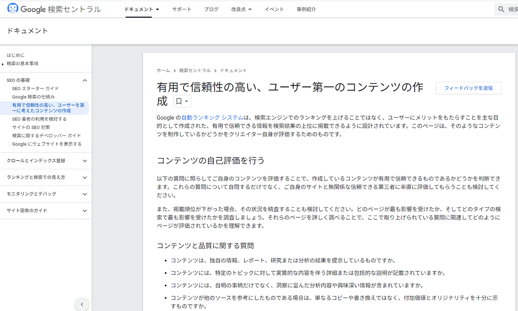This screenshot has width=518, height=311.
Task: Click the bookmark icon beside the page title
Action: 179,101
